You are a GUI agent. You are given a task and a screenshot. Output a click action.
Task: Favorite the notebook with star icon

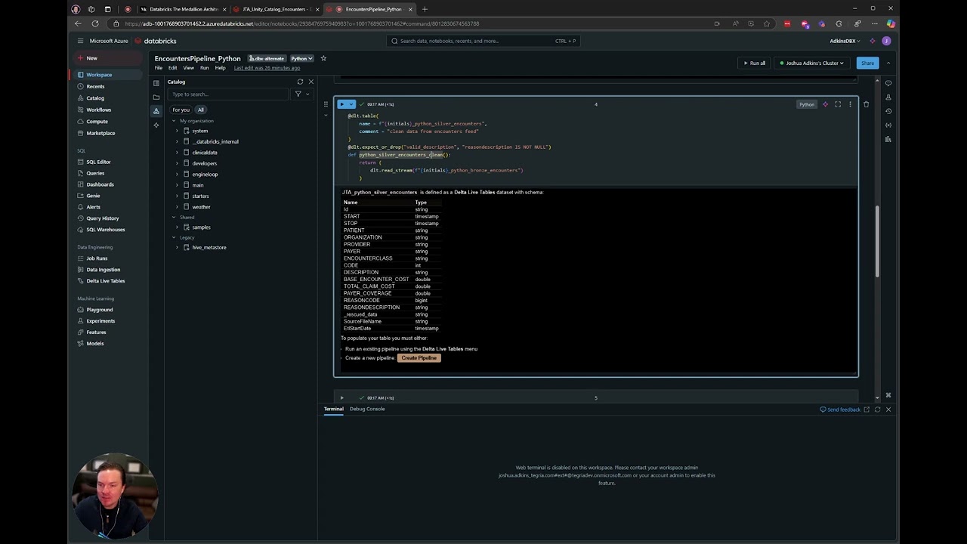(323, 58)
